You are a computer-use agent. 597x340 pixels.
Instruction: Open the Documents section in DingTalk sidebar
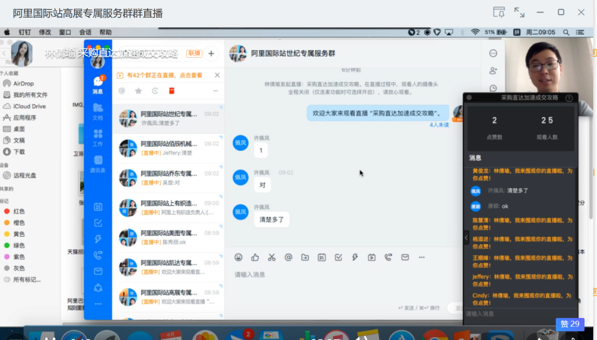(98, 111)
